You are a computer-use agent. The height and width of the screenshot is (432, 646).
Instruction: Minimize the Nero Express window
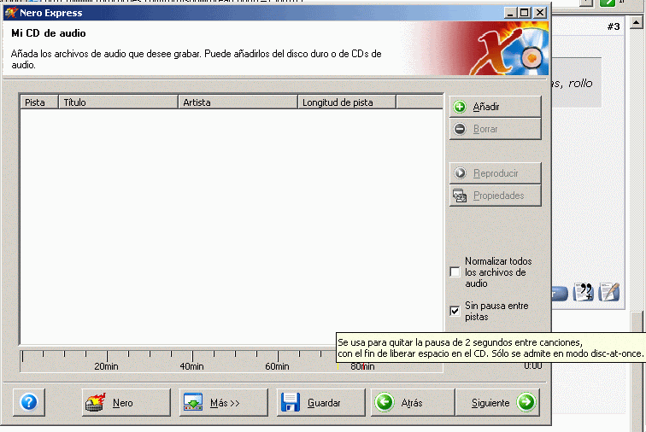point(511,13)
